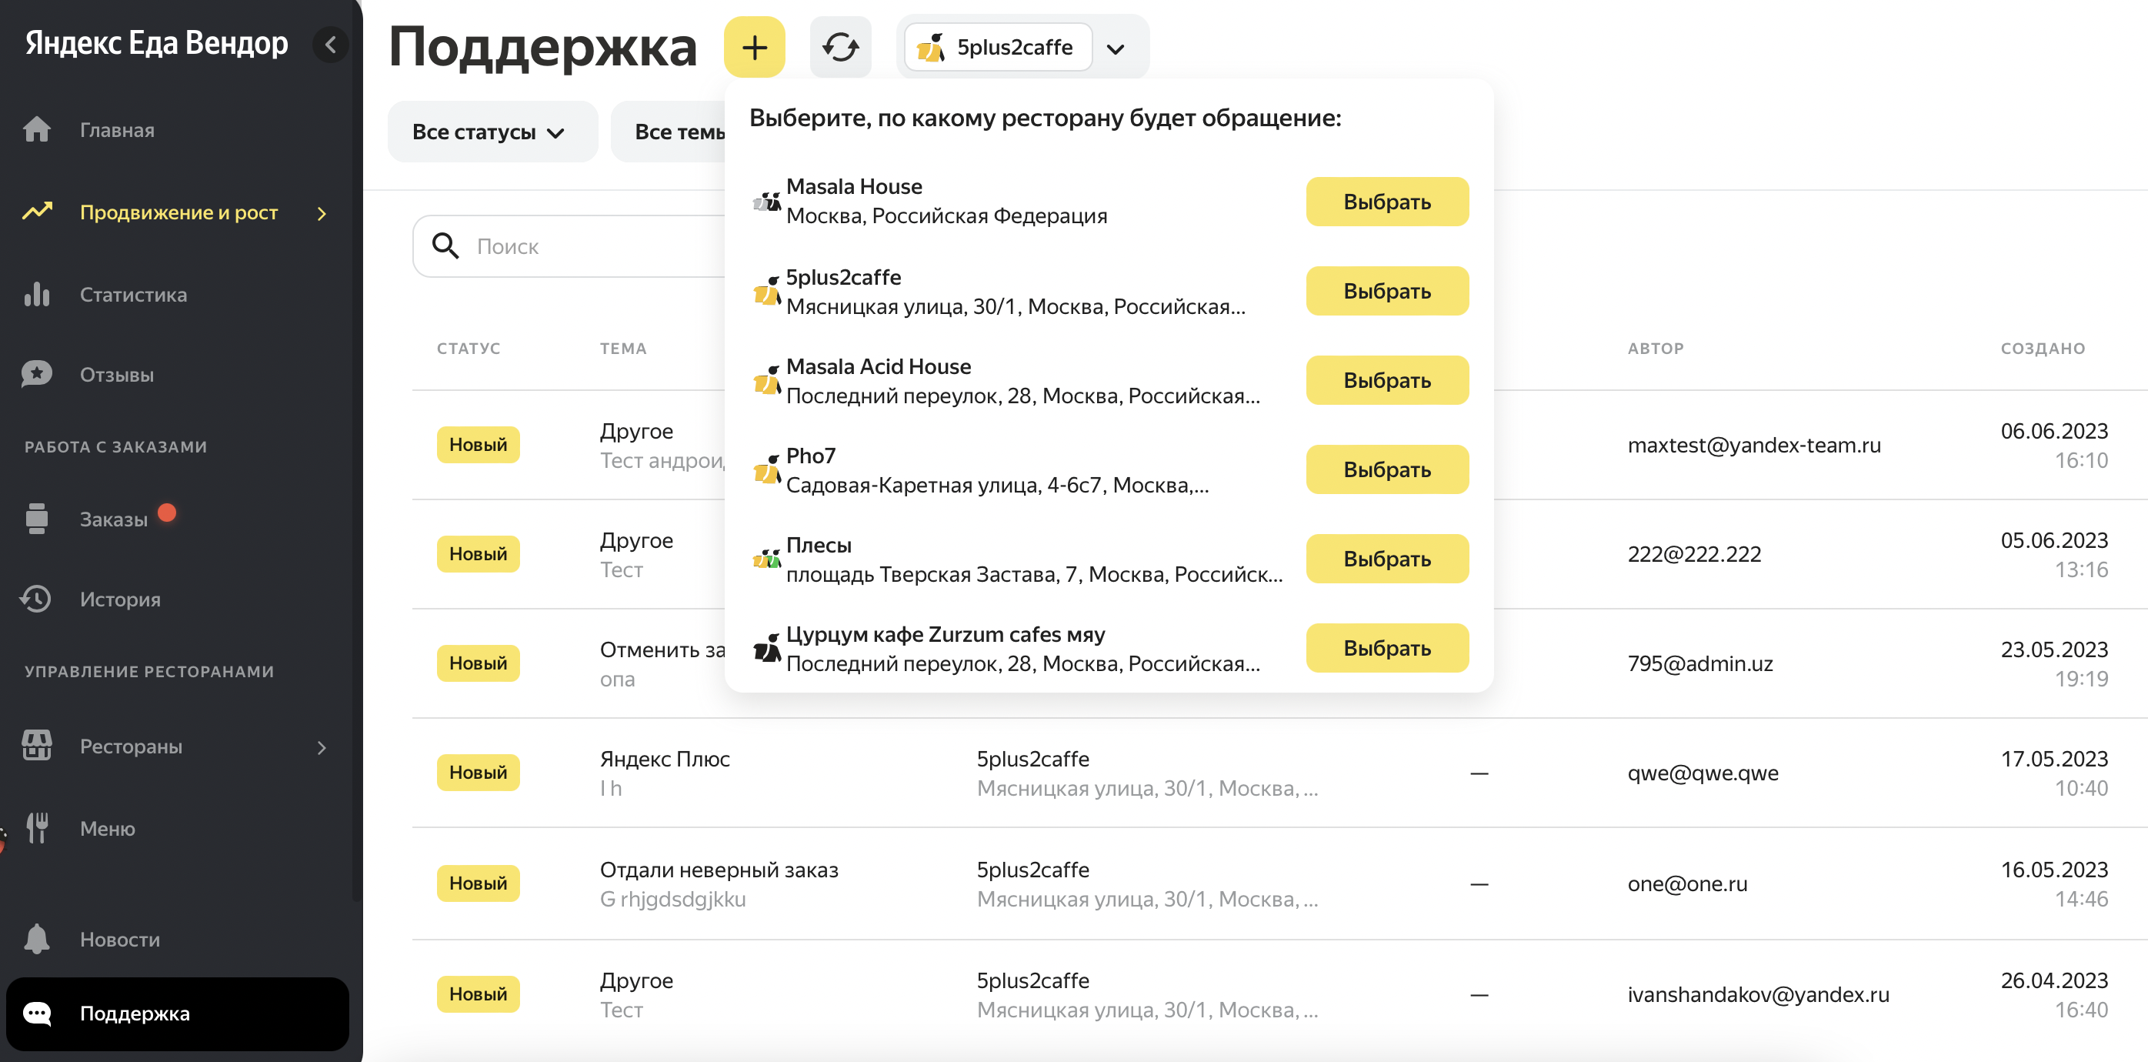Choose Цурцум кафе with Выбрать
This screenshot has width=2148, height=1062.
pos(1386,647)
